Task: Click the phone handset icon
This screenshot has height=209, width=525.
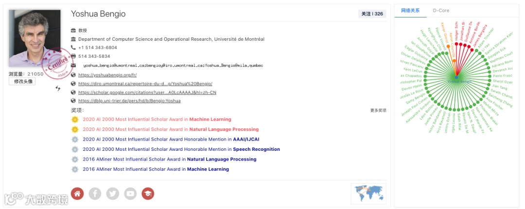Action: (73, 48)
